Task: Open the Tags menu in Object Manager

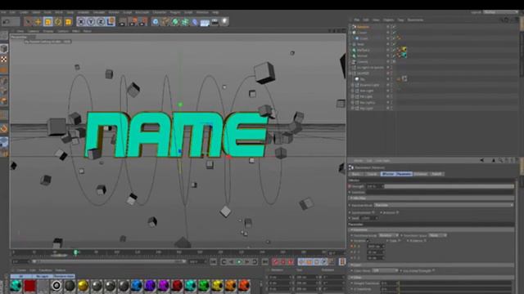Action: pyautogui.click(x=400, y=20)
